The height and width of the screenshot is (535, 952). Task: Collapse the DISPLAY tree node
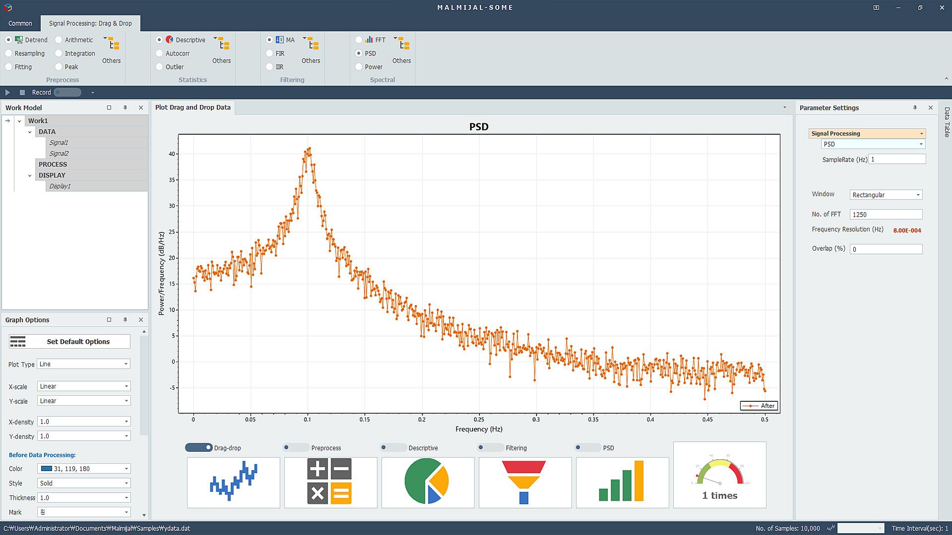[x=30, y=175]
